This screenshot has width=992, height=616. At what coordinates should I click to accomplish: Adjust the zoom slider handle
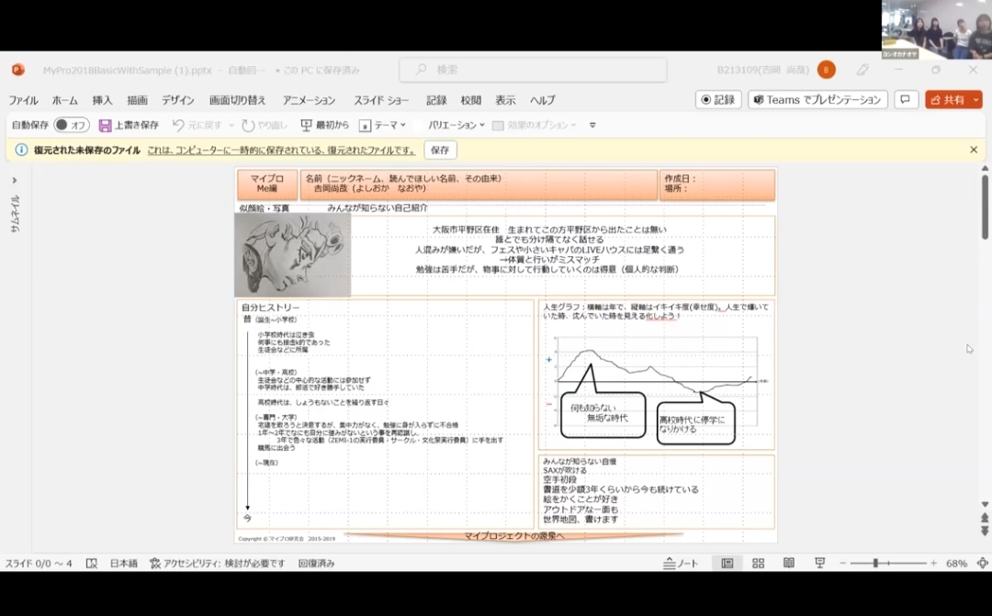click(875, 563)
